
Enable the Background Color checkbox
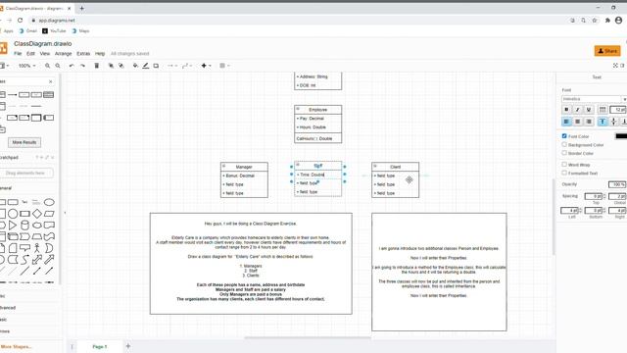click(x=564, y=144)
